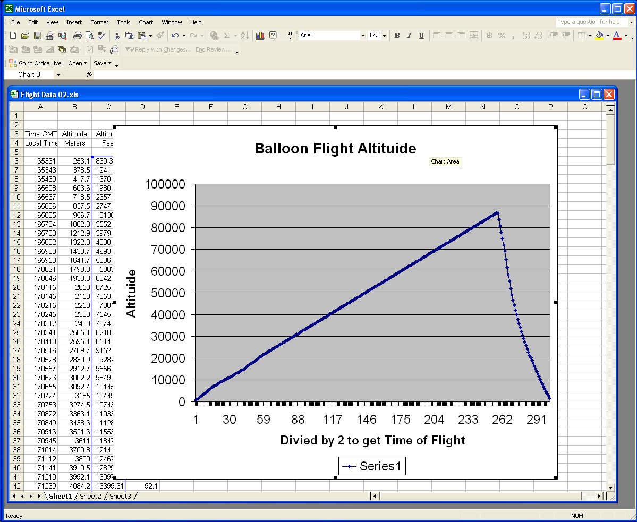Open the Undo history dropdown arrow

click(x=184, y=36)
